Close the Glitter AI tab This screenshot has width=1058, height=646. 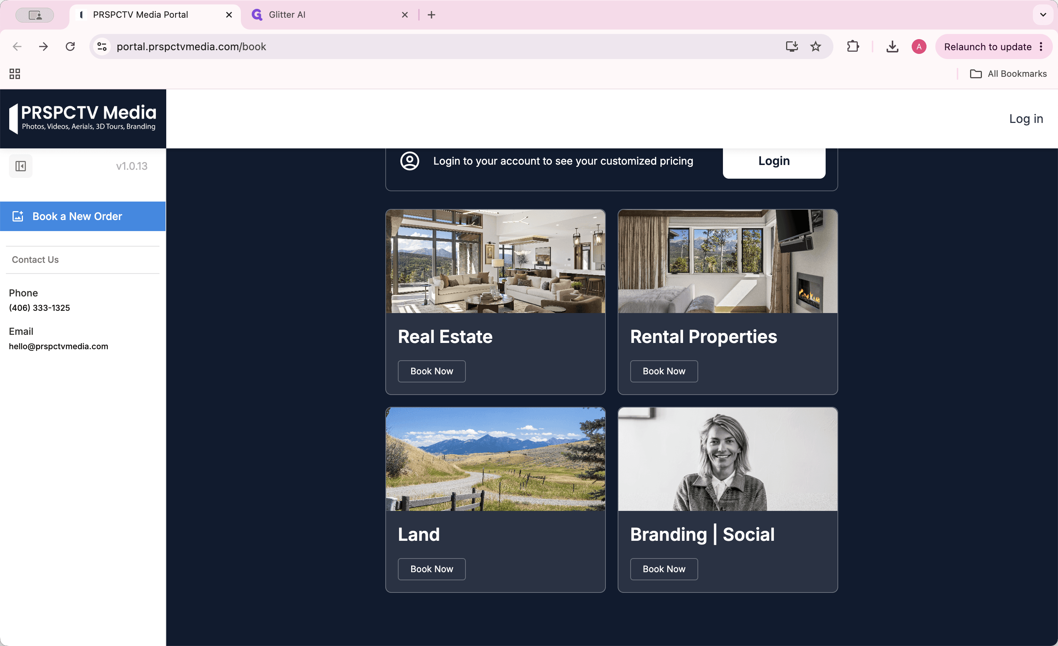[405, 15]
